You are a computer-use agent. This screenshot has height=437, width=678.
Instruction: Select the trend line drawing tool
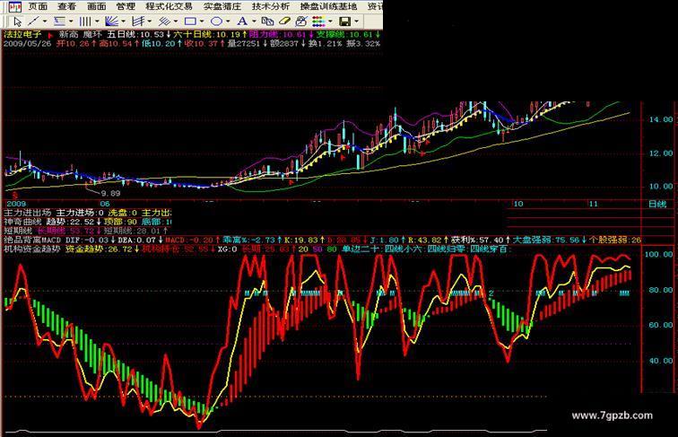[33, 22]
